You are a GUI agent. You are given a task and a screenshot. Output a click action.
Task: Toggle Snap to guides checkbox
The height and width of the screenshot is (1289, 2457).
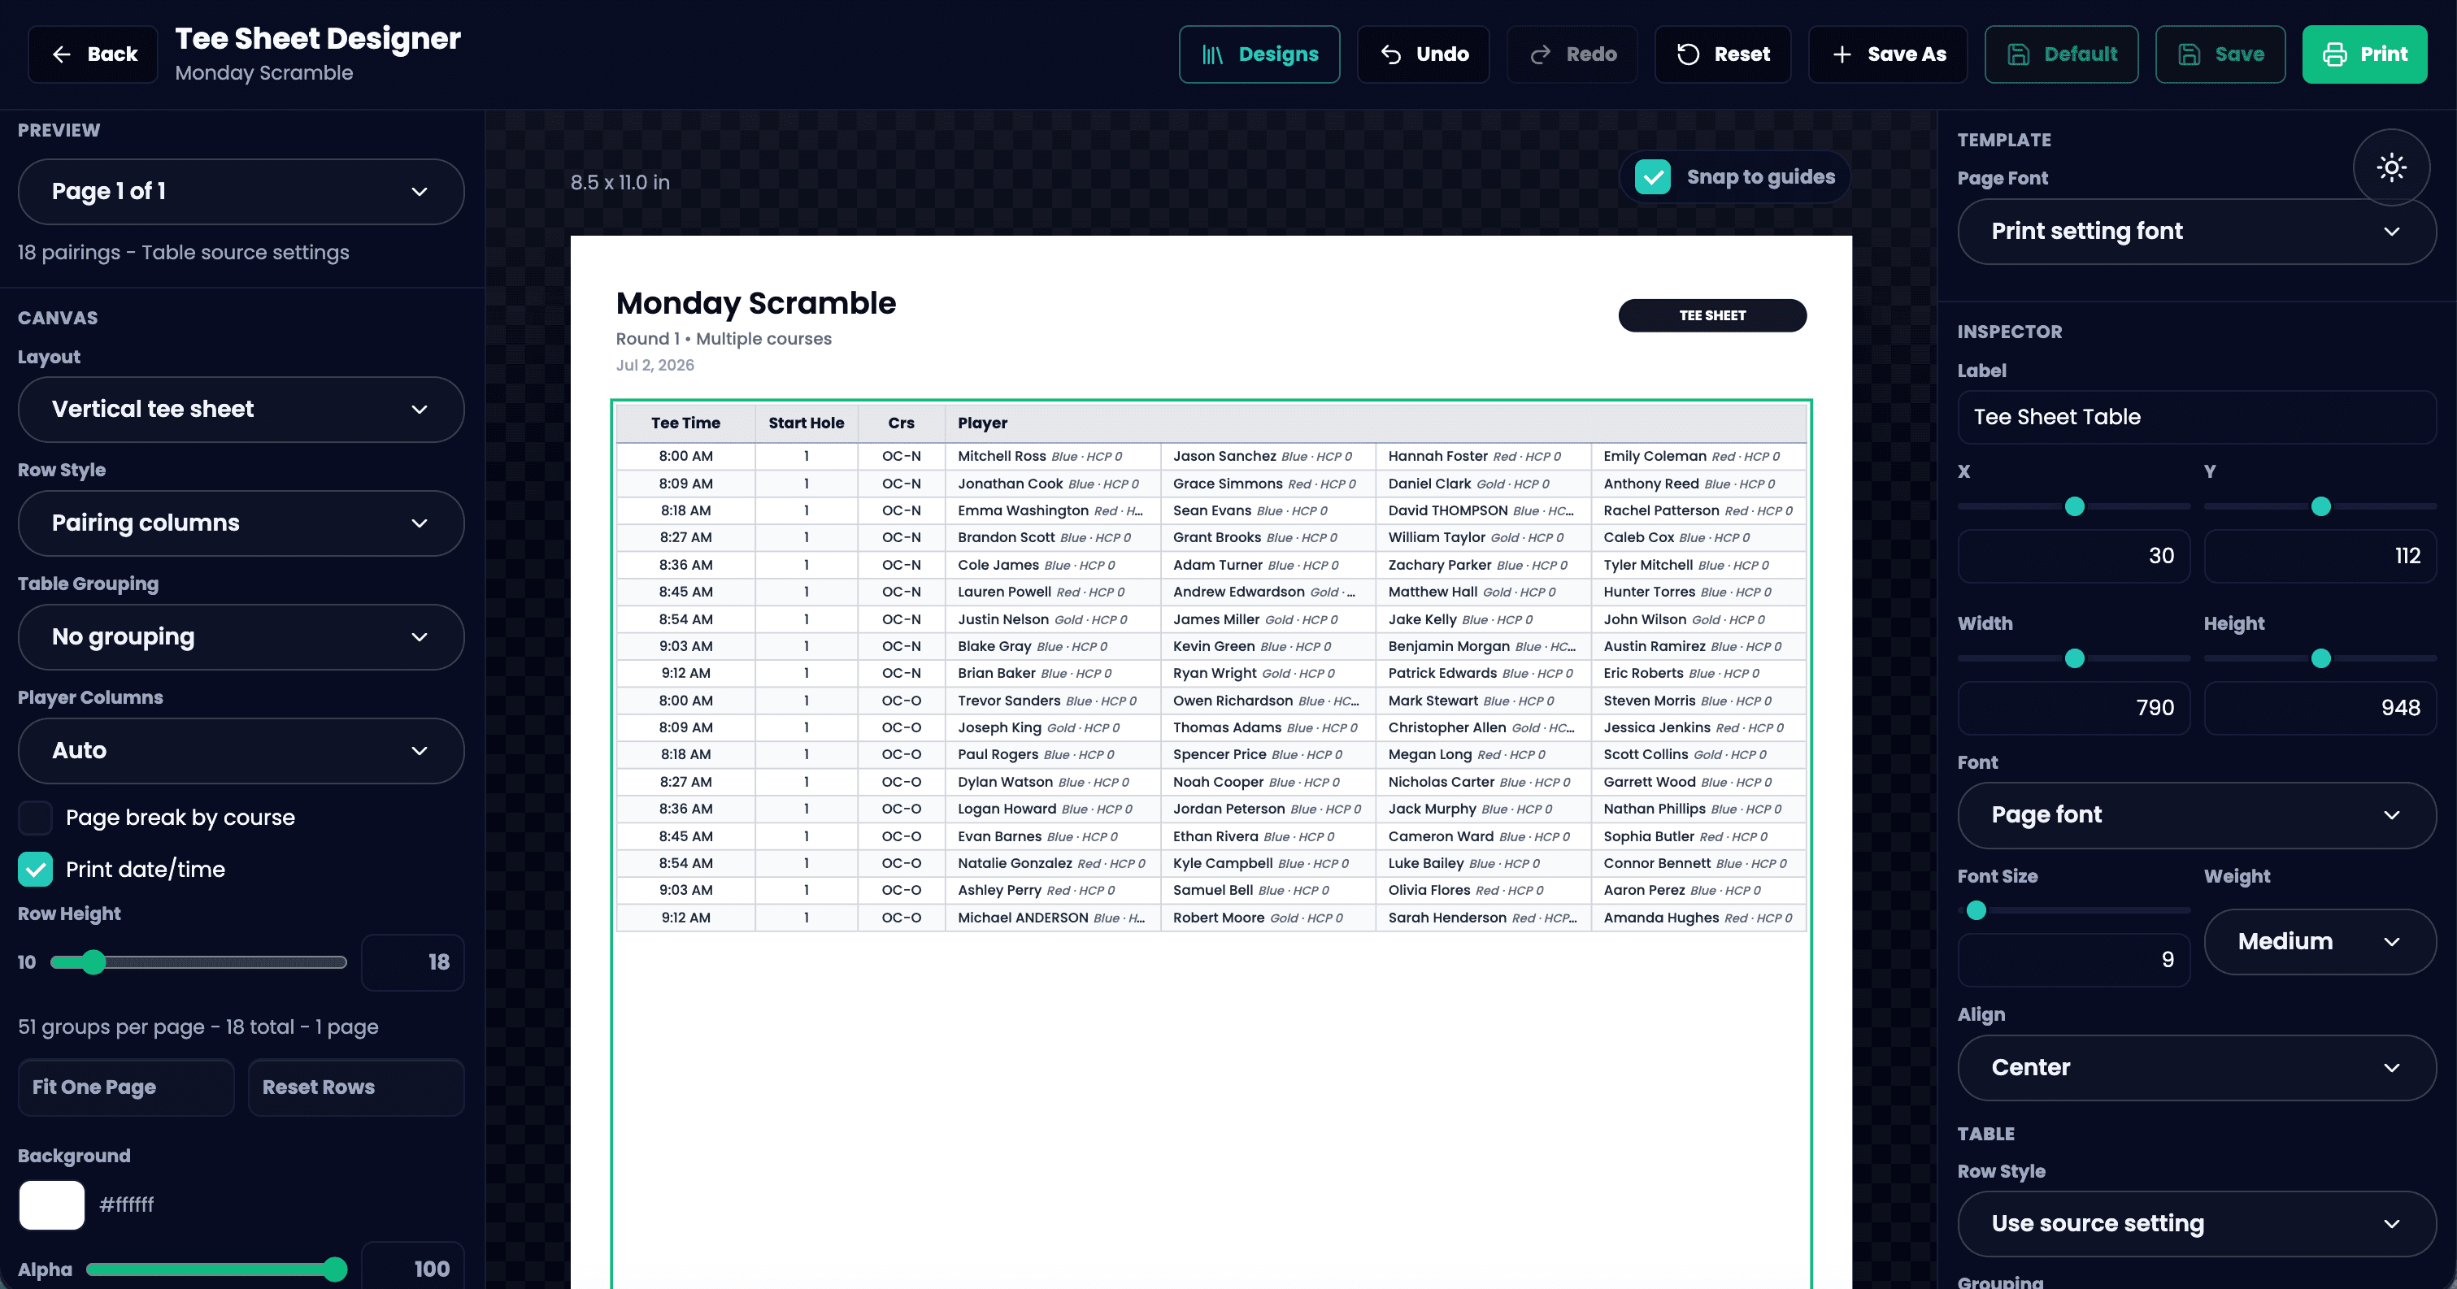1653,177
